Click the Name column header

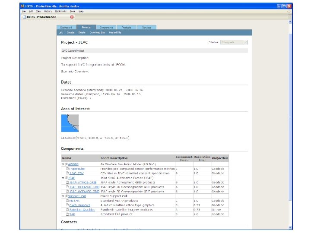(80, 158)
